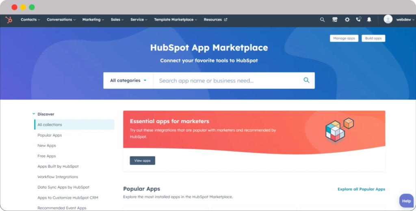Click the Help button
Screen dimensions: 416x211
(406, 201)
